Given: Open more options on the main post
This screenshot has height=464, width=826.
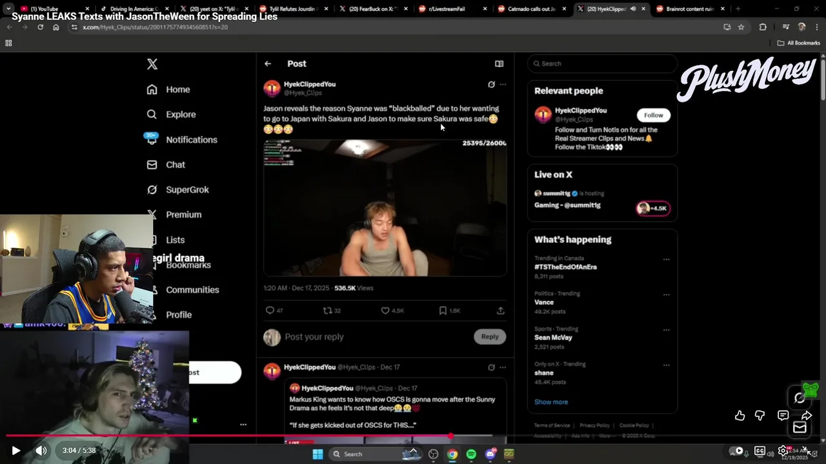Looking at the screenshot, I should (x=503, y=84).
